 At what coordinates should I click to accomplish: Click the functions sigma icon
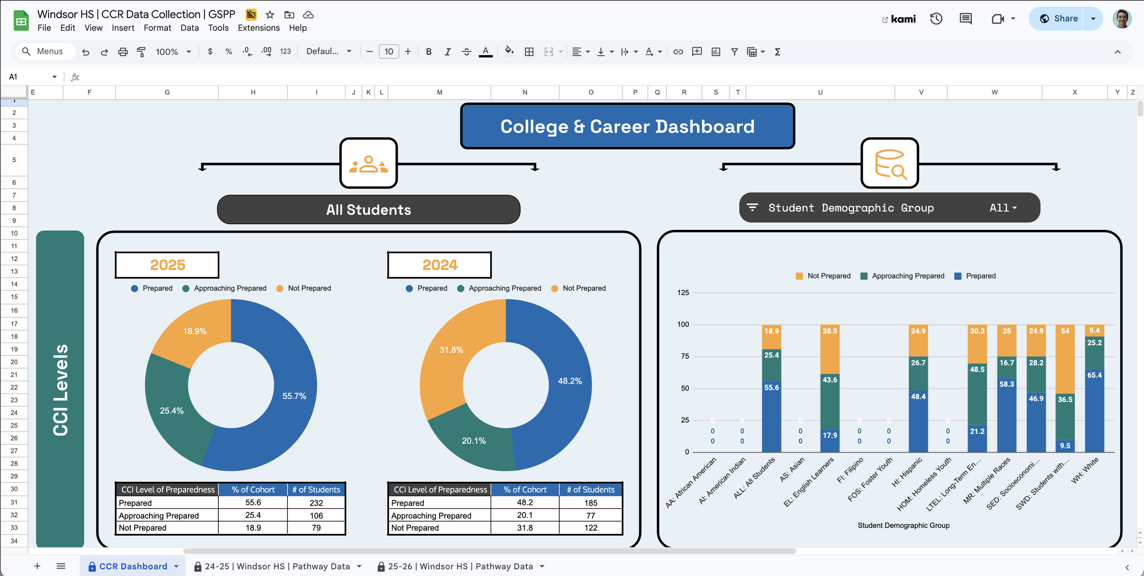pyautogui.click(x=777, y=52)
